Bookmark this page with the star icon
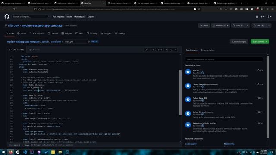 click(199, 9)
